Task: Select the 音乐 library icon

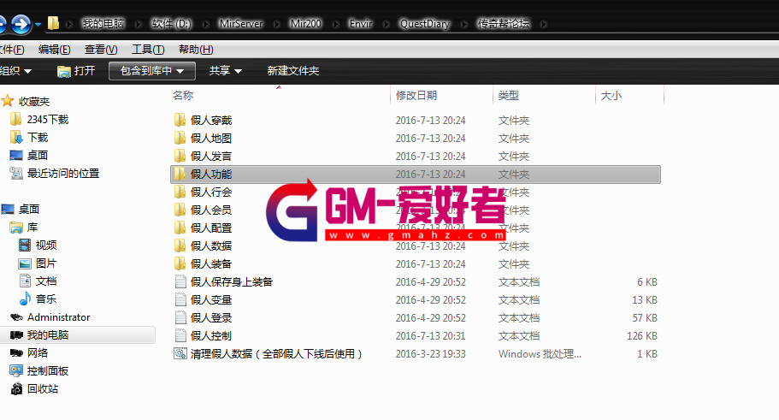Action: point(26,299)
